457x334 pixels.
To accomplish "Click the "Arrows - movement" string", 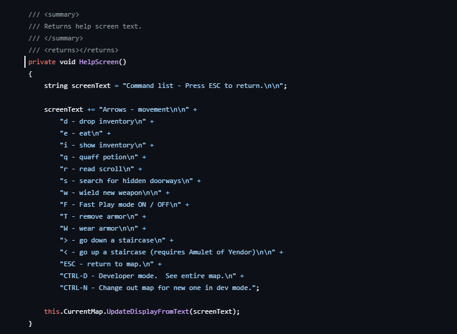I will 144,109.
